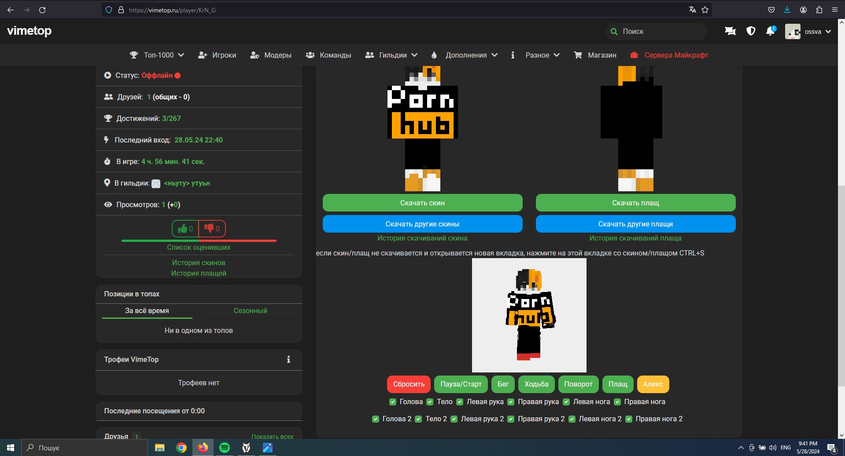Image resolution: width=845 pixels, height=456 pixels.
Task: Click the Firefox bookmark star icon
Action: [x=705, y=10]
